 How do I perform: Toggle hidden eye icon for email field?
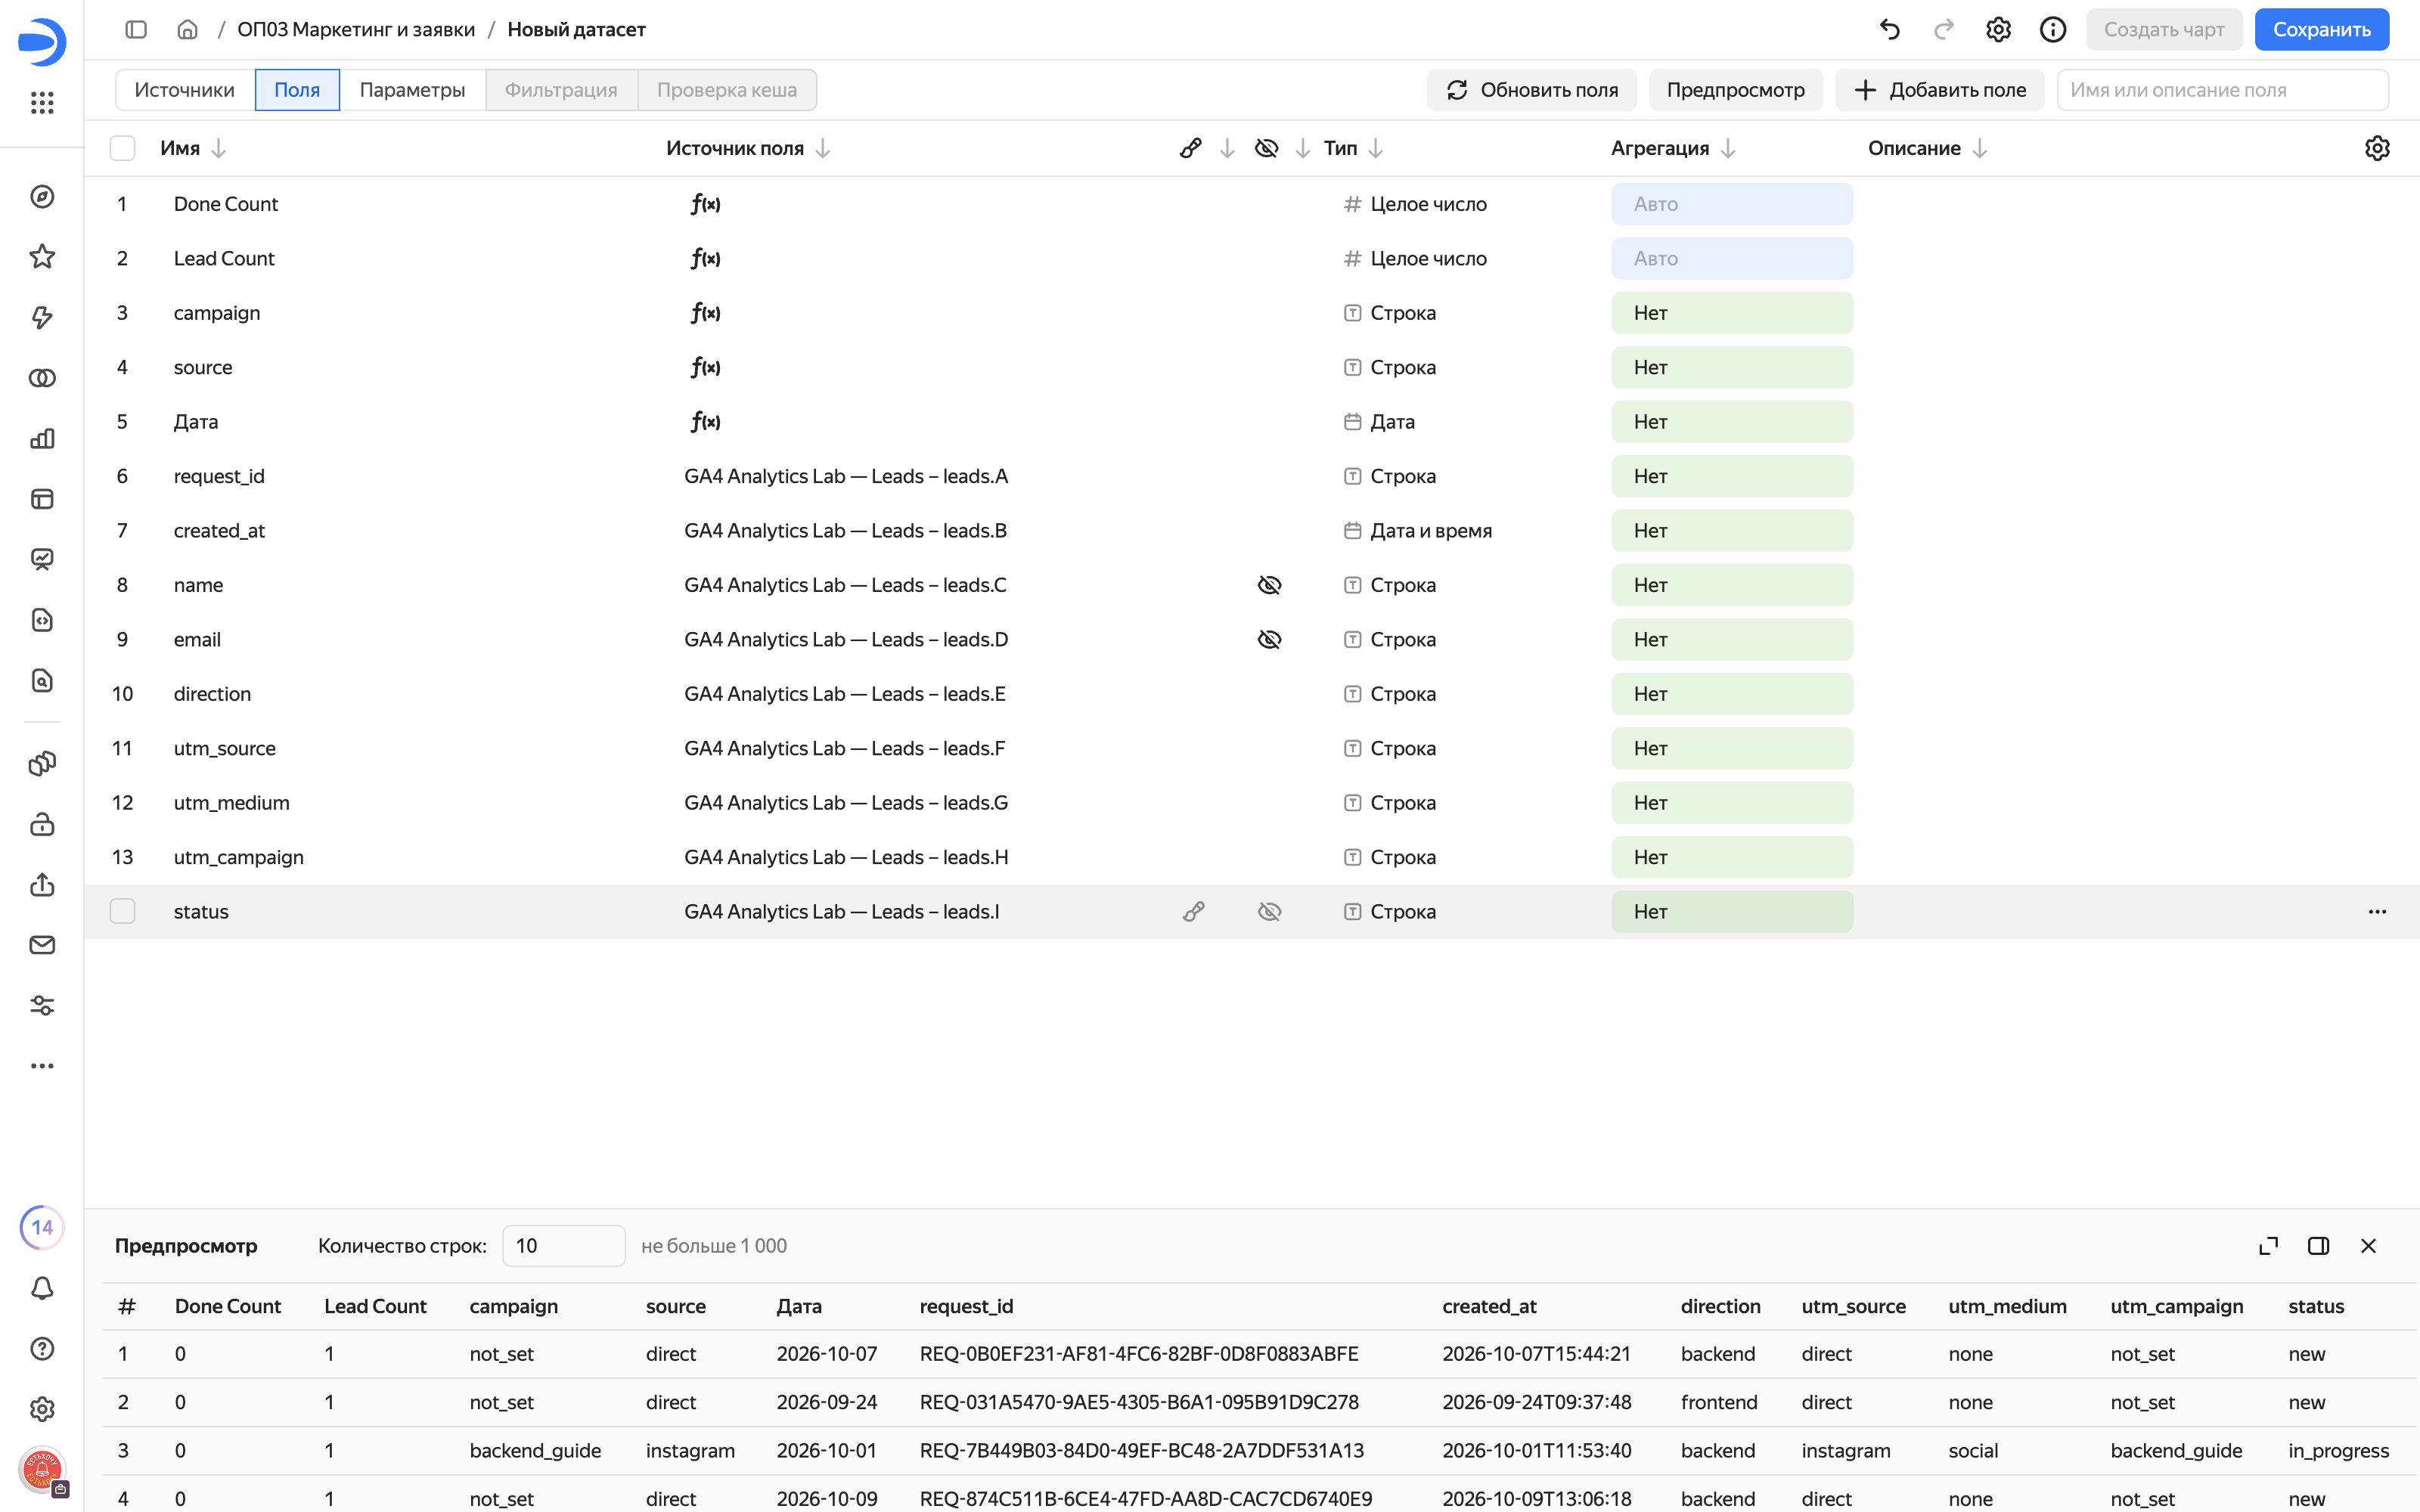click(x=1269, y=639)
